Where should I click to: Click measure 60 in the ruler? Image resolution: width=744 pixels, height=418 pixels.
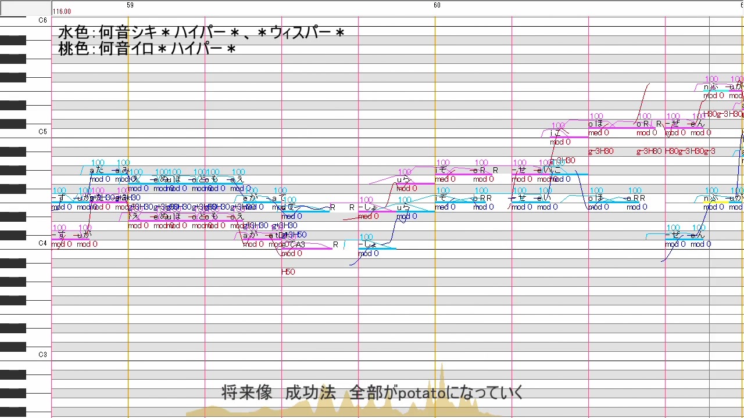pyautogui.click(x=437, y=5)
